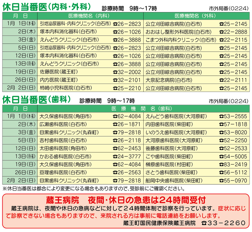
Task: Select the 医療機関名(外科) column header
Action: [195, 16]
